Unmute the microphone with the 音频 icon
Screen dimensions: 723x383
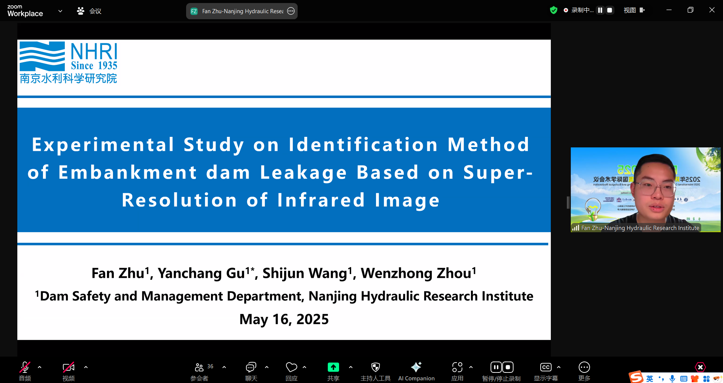tap(25, 367)
